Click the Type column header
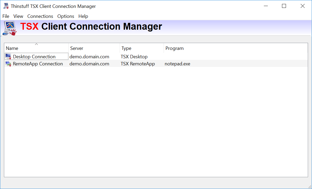Image resolution: width=312 pixels, height=189 pixels. pos(126,48)
